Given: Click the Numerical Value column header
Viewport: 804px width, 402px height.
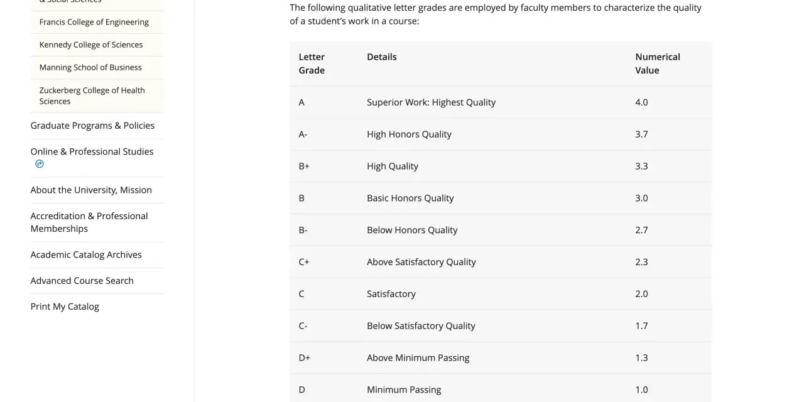Looking at the screenshot, I should (x=658, y=63).
